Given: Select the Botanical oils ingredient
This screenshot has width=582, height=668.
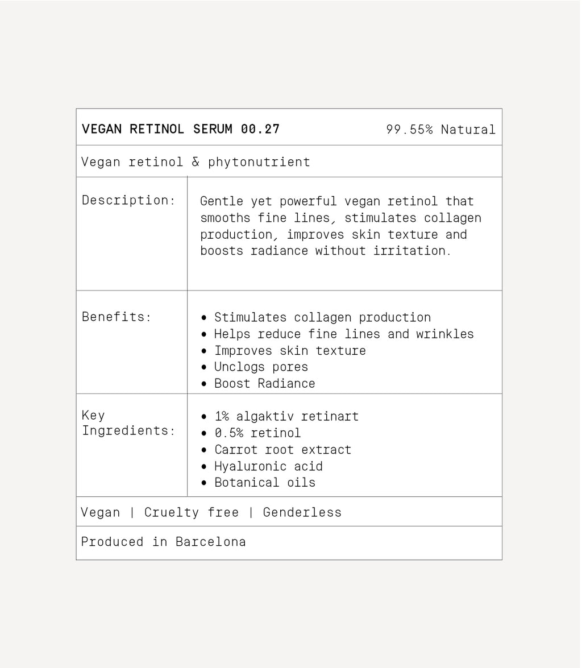Looking at the screenshot, I should (x=264, y=483).
